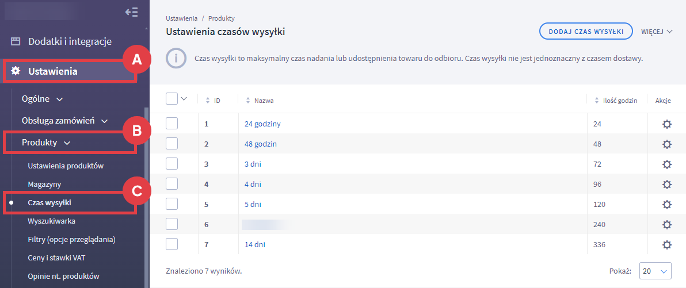686x288 pixels.
Task: Open Filtry (opcje przeglądania)
Action: (71, 240)
